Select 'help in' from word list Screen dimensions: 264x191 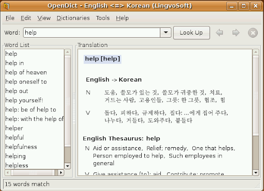click(x=35, y=63)
